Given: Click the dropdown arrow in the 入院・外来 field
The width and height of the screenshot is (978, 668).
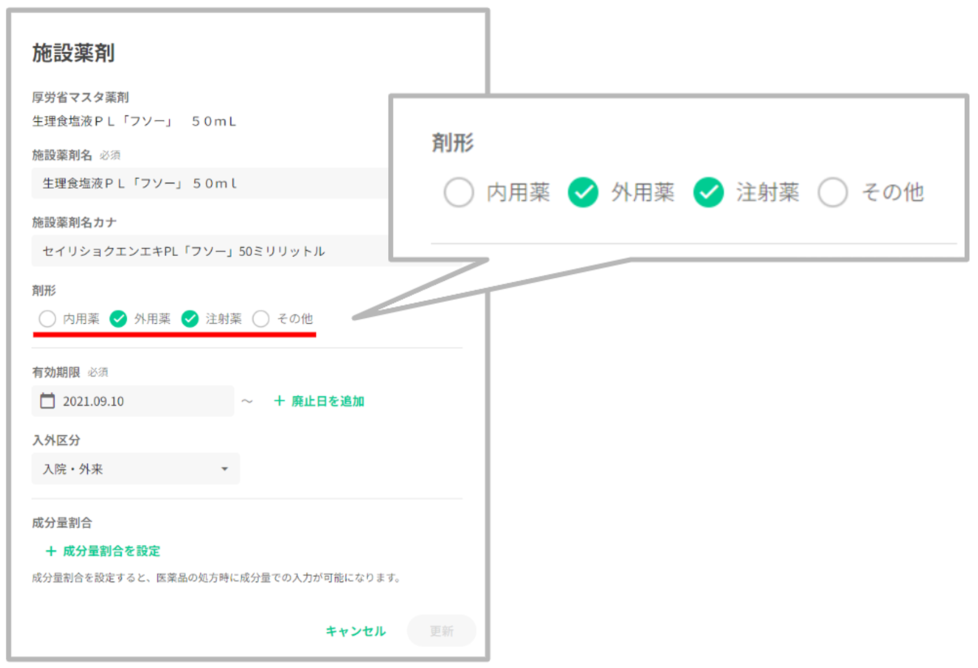Looking at the screenshot, I should (224, 469).
